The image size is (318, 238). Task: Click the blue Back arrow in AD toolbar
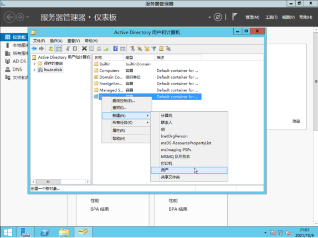coord(34,49)
